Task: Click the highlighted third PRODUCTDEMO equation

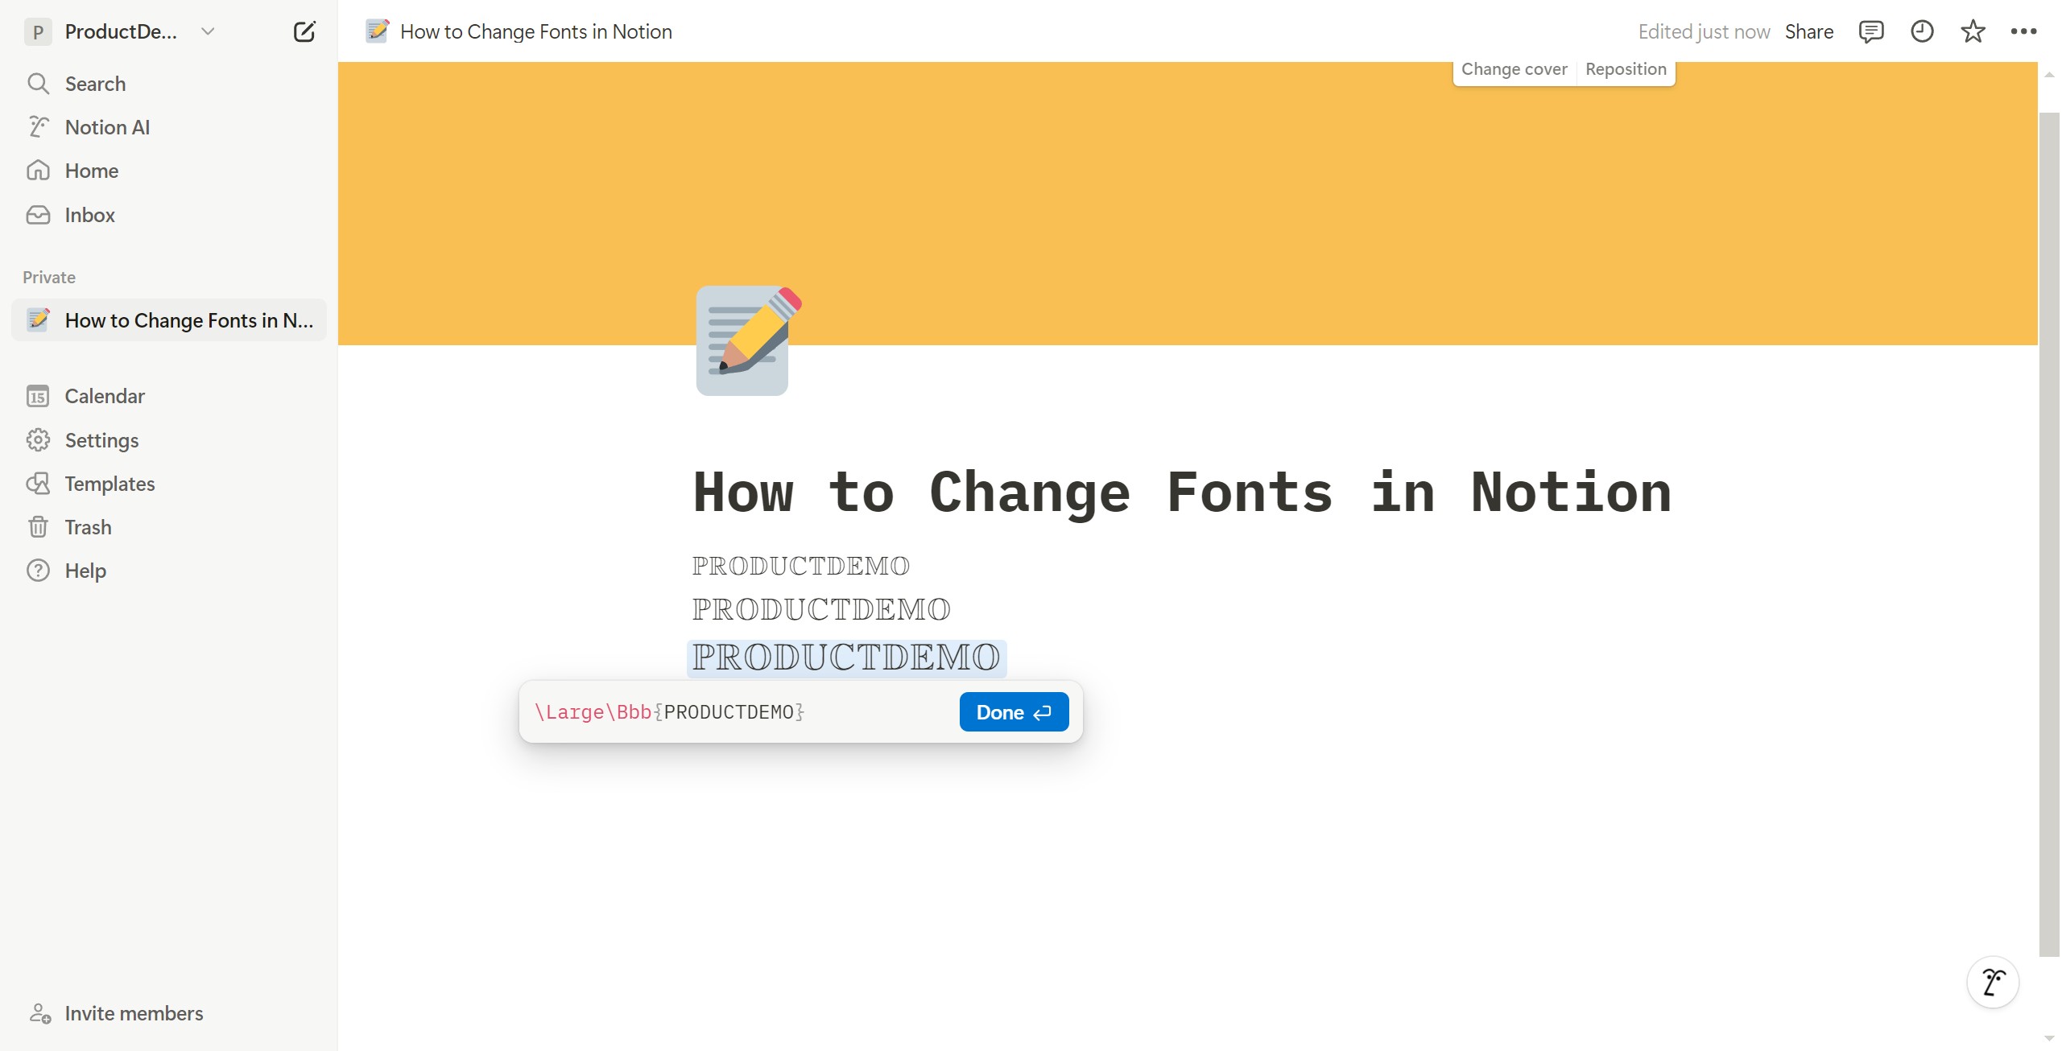Action: pos(846,657)
